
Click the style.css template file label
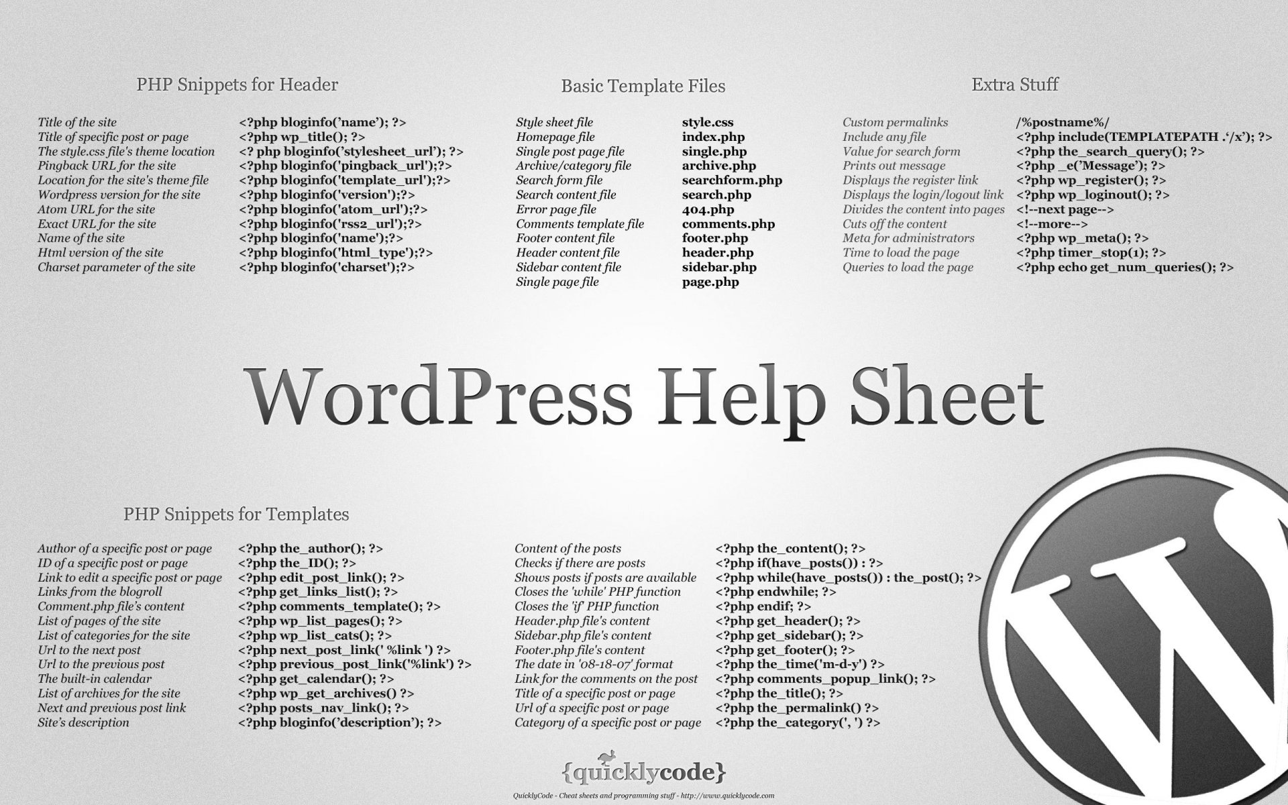(708, 121)
